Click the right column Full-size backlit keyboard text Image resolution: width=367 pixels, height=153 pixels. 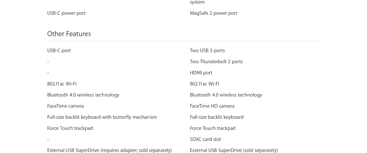(216, 117)
